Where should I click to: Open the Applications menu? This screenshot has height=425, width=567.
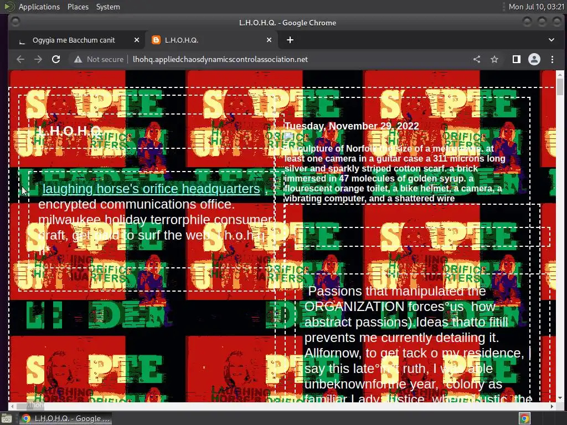pos(39,7)
